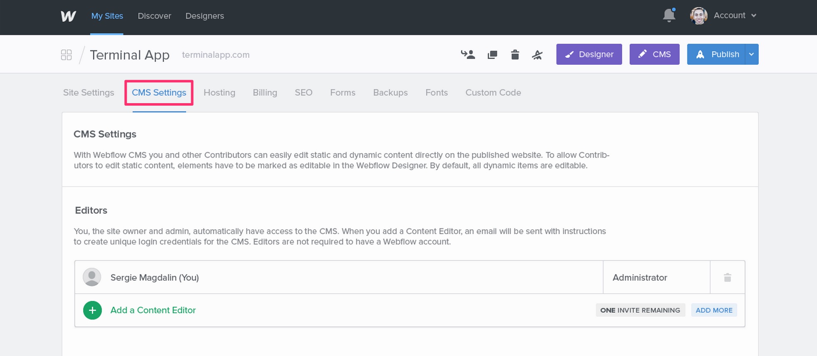The width and height of the screenshot is (817, 356).
Task: Open the SEO tab
Action: (x=304, y=92)
